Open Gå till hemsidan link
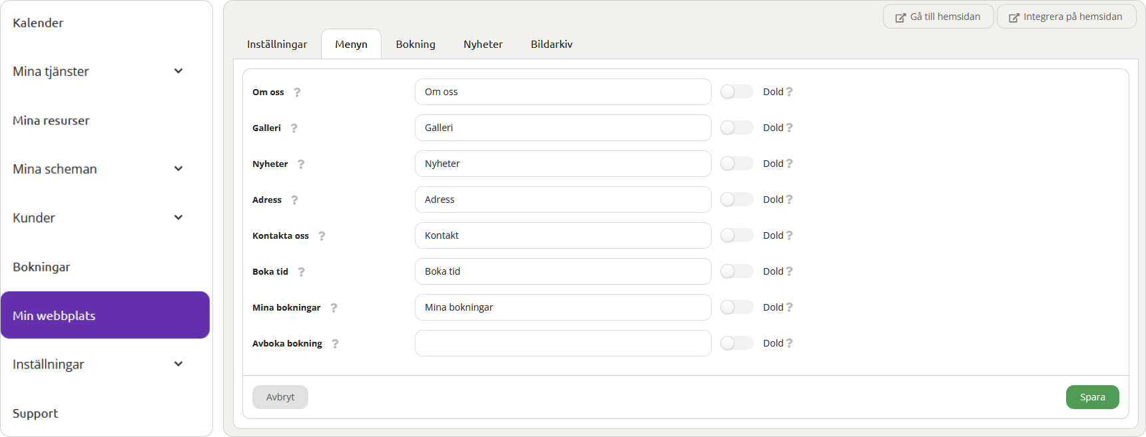The height and width of the screenshot is (437, 1146). coord(938,17)
